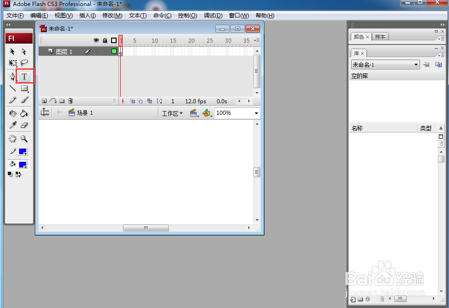
Task: Open the 未命名-1 library document dropdown
Action: pos(386,65)
